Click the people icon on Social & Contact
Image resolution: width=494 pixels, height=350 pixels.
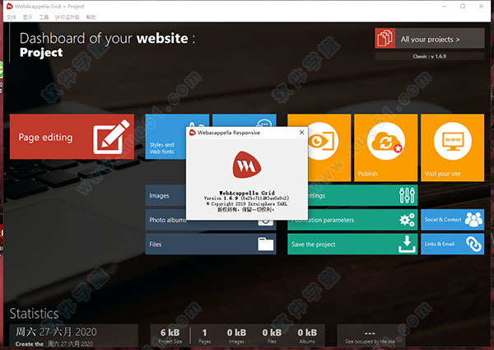pyautogui.click(x=473, y=219)
